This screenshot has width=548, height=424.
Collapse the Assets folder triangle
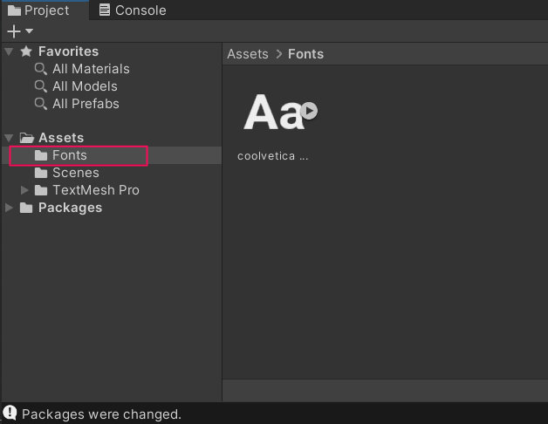[9, 138]
